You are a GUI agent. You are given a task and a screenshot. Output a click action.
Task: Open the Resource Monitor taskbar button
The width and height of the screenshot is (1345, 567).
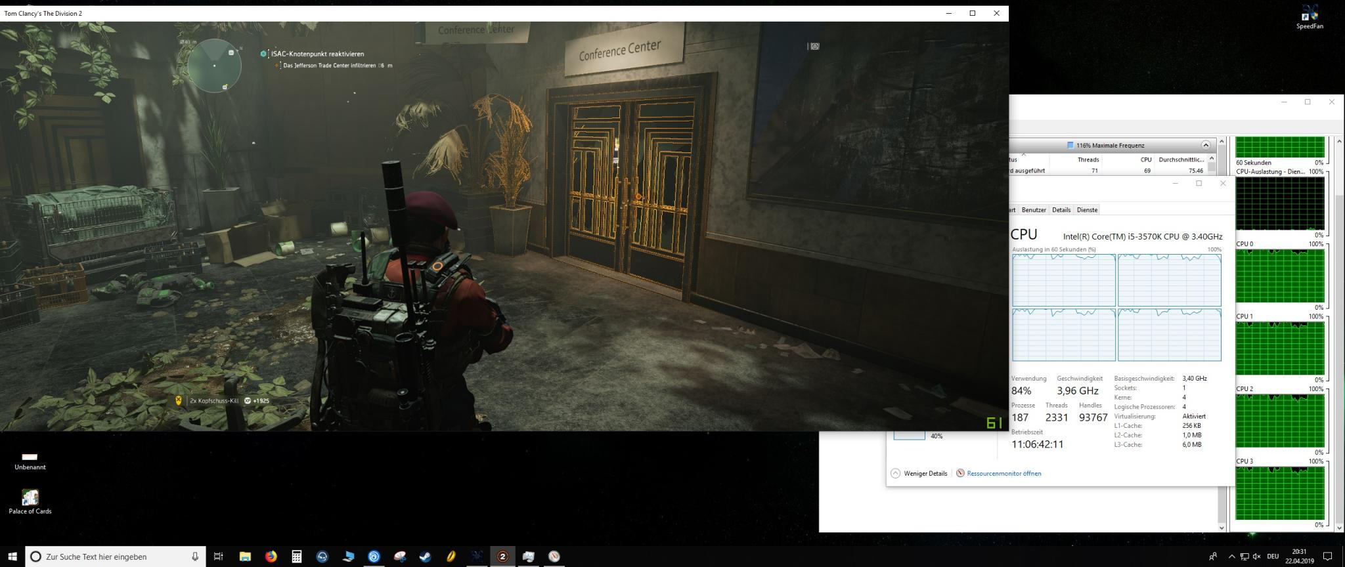[x=554, y=556]
